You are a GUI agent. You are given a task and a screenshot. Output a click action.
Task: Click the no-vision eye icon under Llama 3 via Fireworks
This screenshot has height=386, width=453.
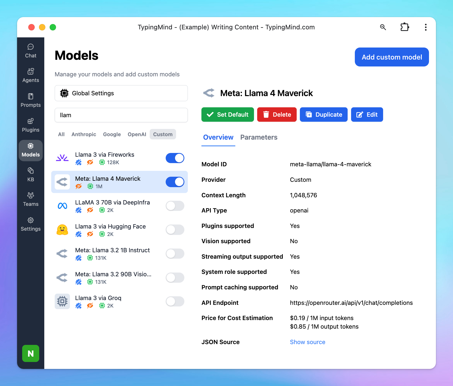90,162
